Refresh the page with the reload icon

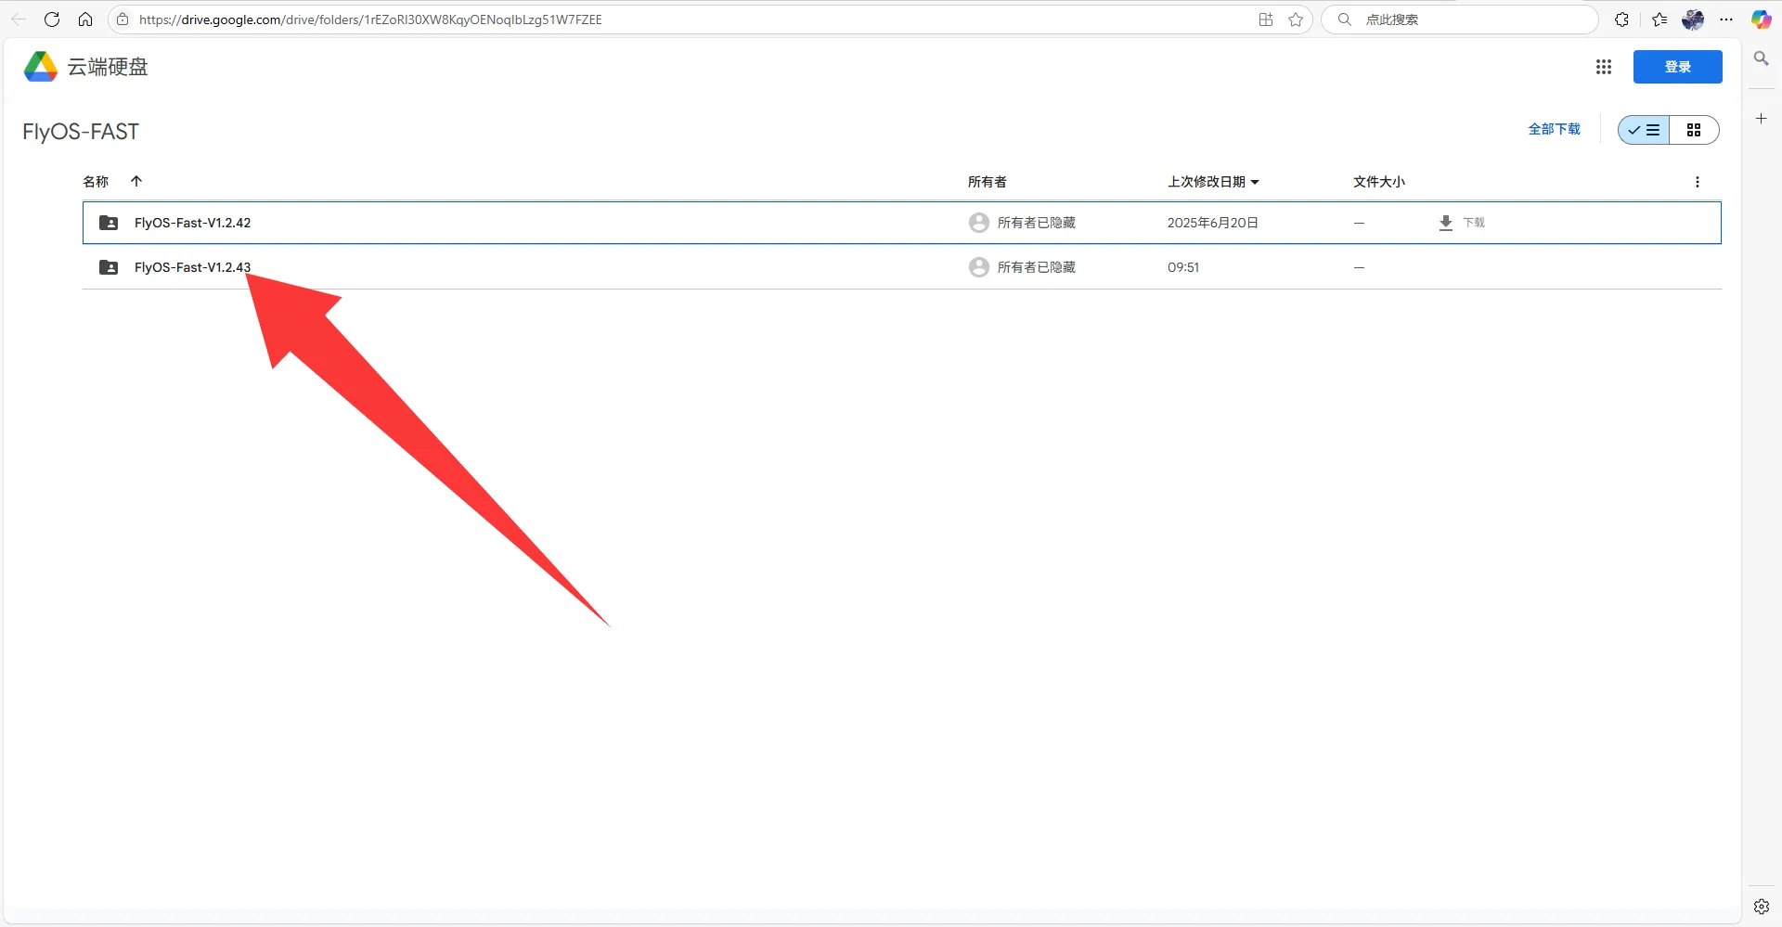click(x=52, y=19)
